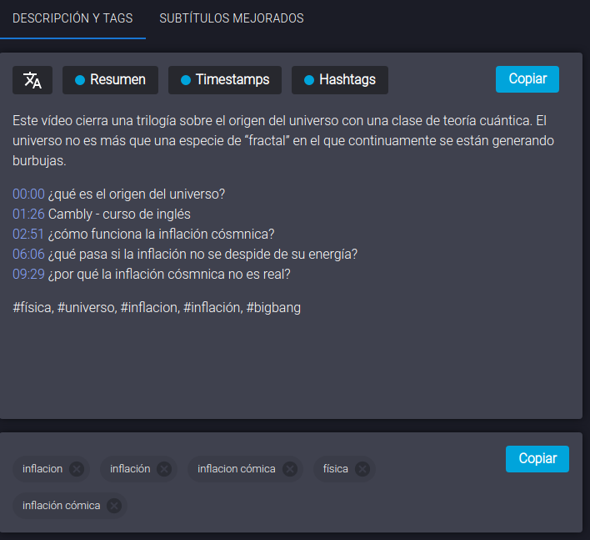Jump to timestamp 01:26
The width and height of the screenshot is (590, 540).
(x=28, y=214)
